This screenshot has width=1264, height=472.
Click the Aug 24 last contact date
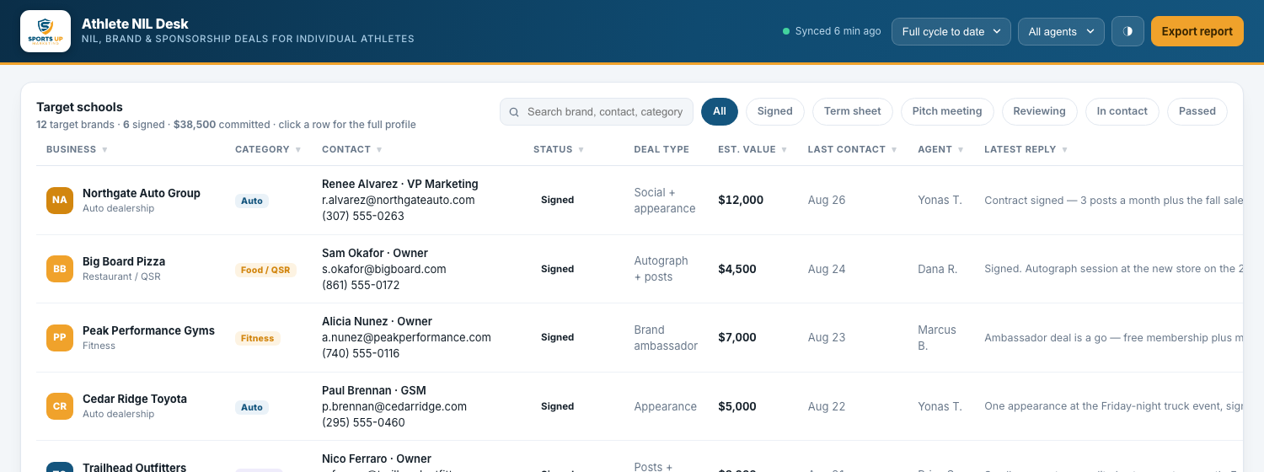point(827,269)
